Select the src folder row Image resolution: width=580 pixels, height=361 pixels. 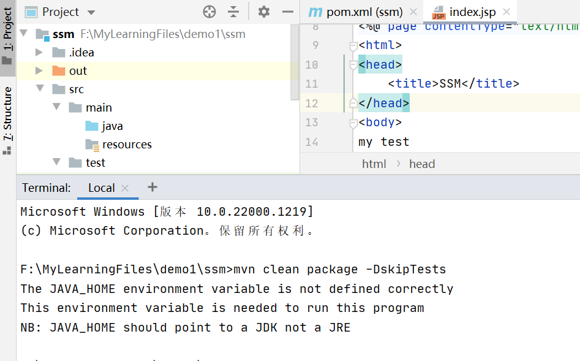coord(157,89)
